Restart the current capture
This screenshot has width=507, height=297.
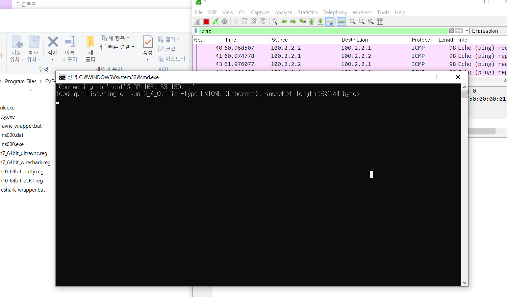(x=216, y=21)
